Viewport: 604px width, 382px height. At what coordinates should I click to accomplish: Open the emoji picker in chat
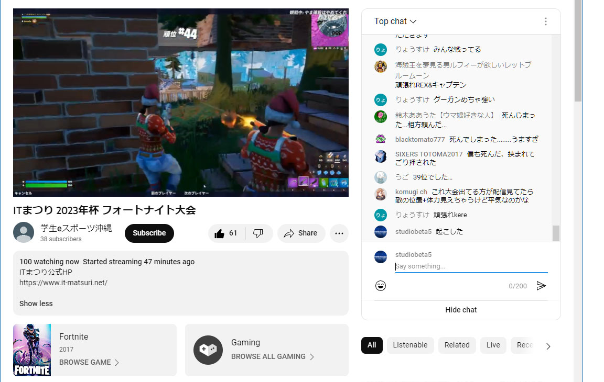coord(381,286)
